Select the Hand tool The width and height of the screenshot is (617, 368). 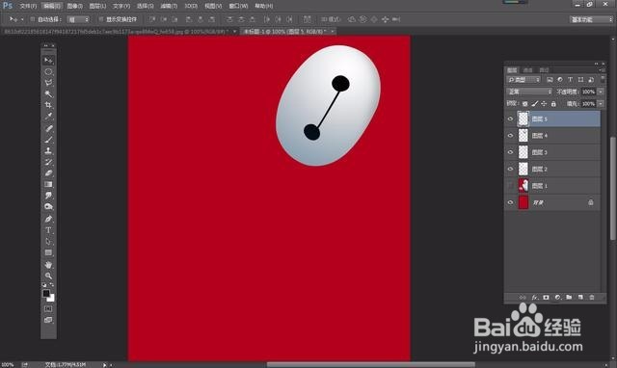[48, 265]
